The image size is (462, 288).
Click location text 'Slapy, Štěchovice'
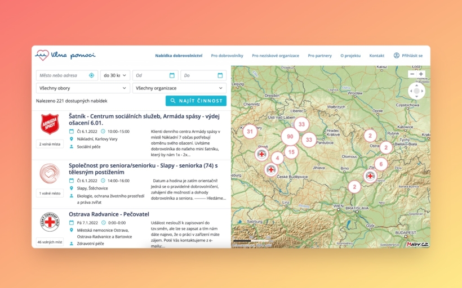(x=92, y=188)
